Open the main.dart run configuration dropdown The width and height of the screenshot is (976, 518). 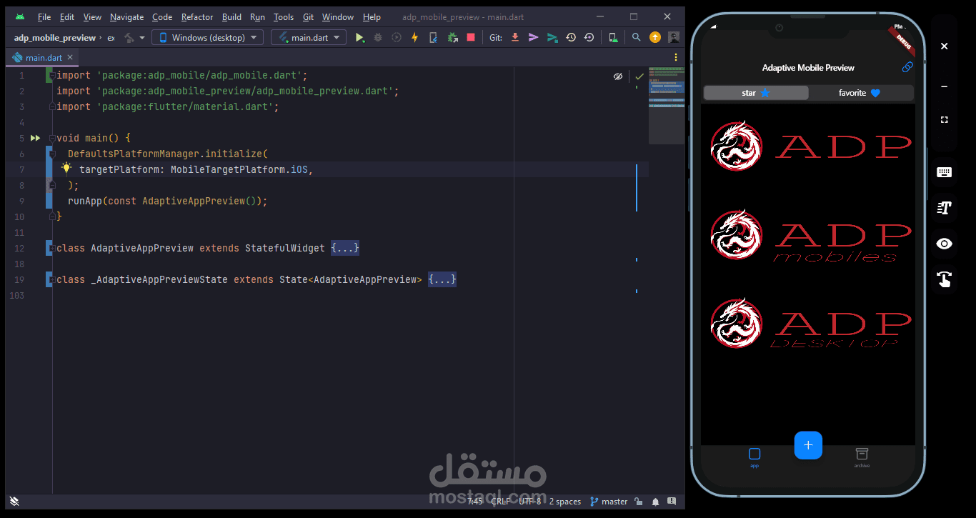click(309, 37)
